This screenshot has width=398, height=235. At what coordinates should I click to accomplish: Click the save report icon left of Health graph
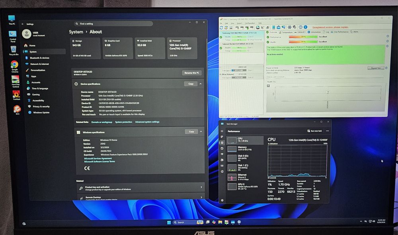point(268,86)
